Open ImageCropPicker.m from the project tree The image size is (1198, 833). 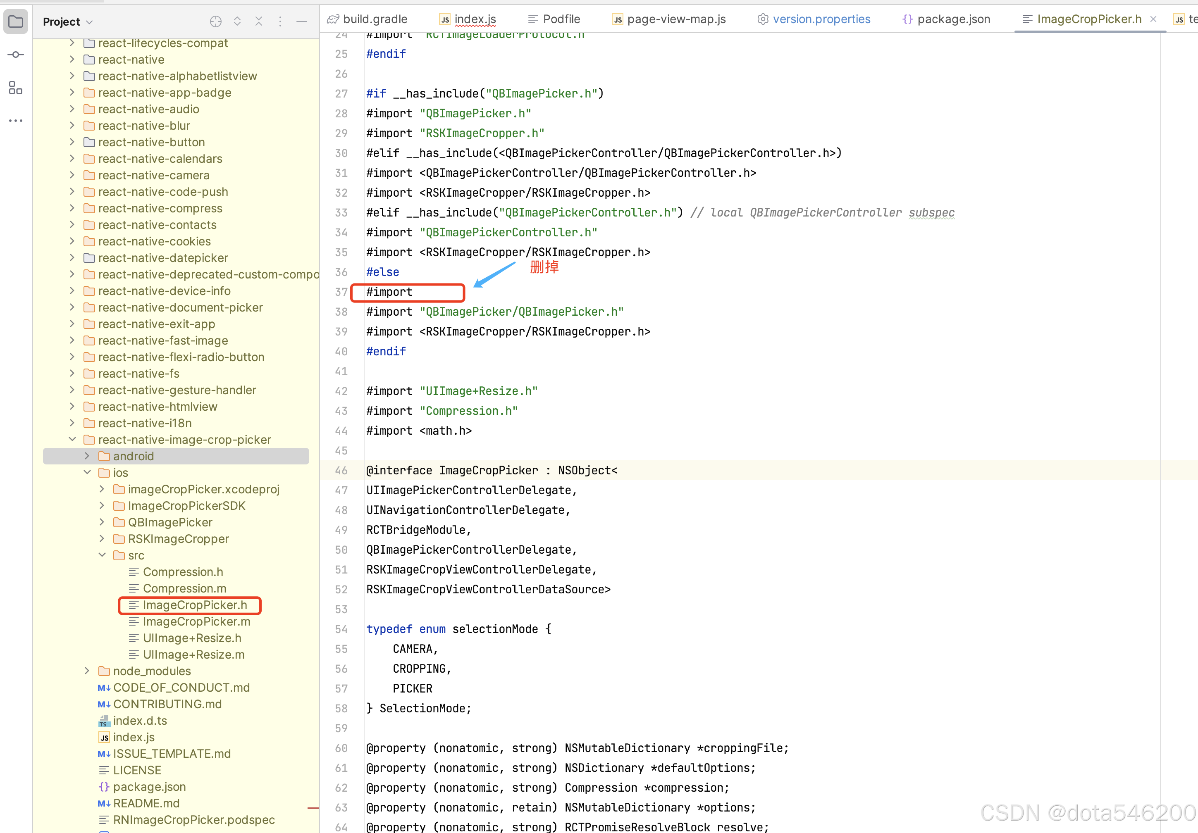[196, 621]
